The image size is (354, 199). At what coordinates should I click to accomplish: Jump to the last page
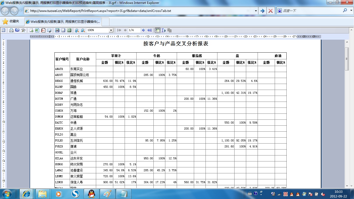coord(150,30)
